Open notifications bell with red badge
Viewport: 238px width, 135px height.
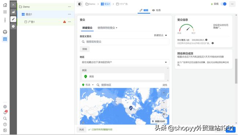coord(5,112)
